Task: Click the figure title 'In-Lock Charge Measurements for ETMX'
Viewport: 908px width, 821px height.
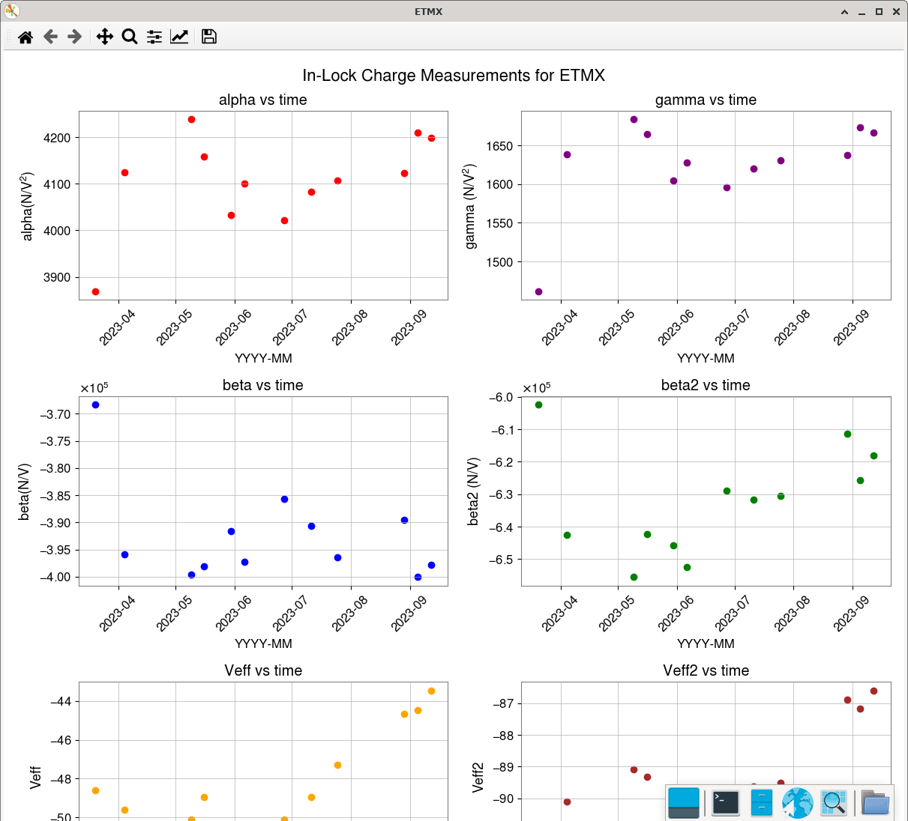Action: [x=454, y=75]
